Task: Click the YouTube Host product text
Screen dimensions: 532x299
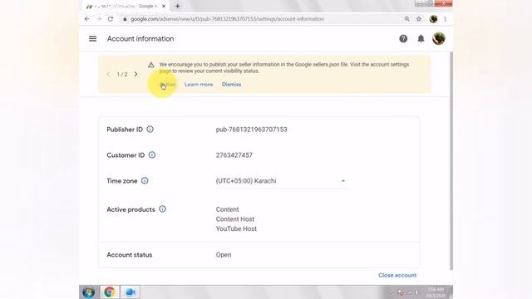Action: [x=236, y=229]
